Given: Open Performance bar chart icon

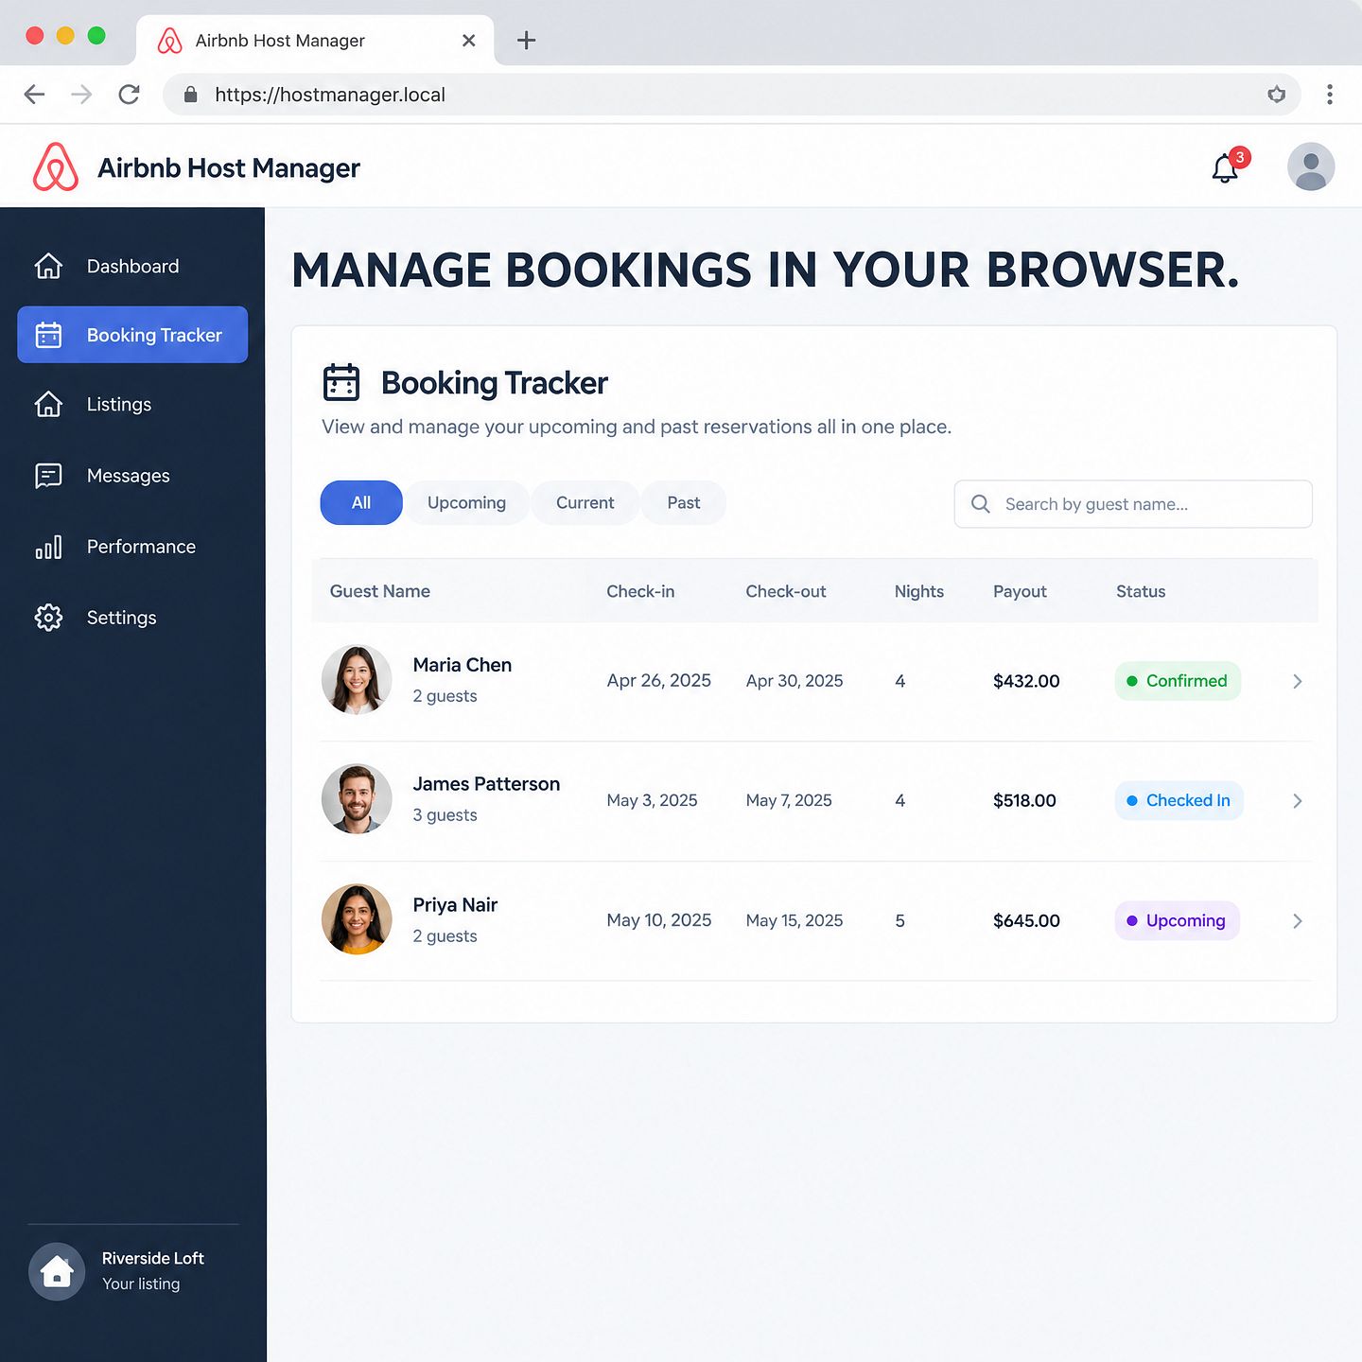Looking at the screenshot, I should 48,547.
